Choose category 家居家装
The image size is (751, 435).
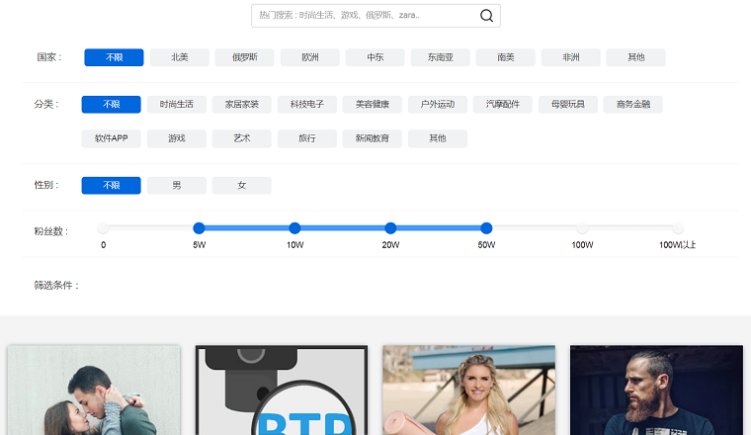tap(242, 105)
